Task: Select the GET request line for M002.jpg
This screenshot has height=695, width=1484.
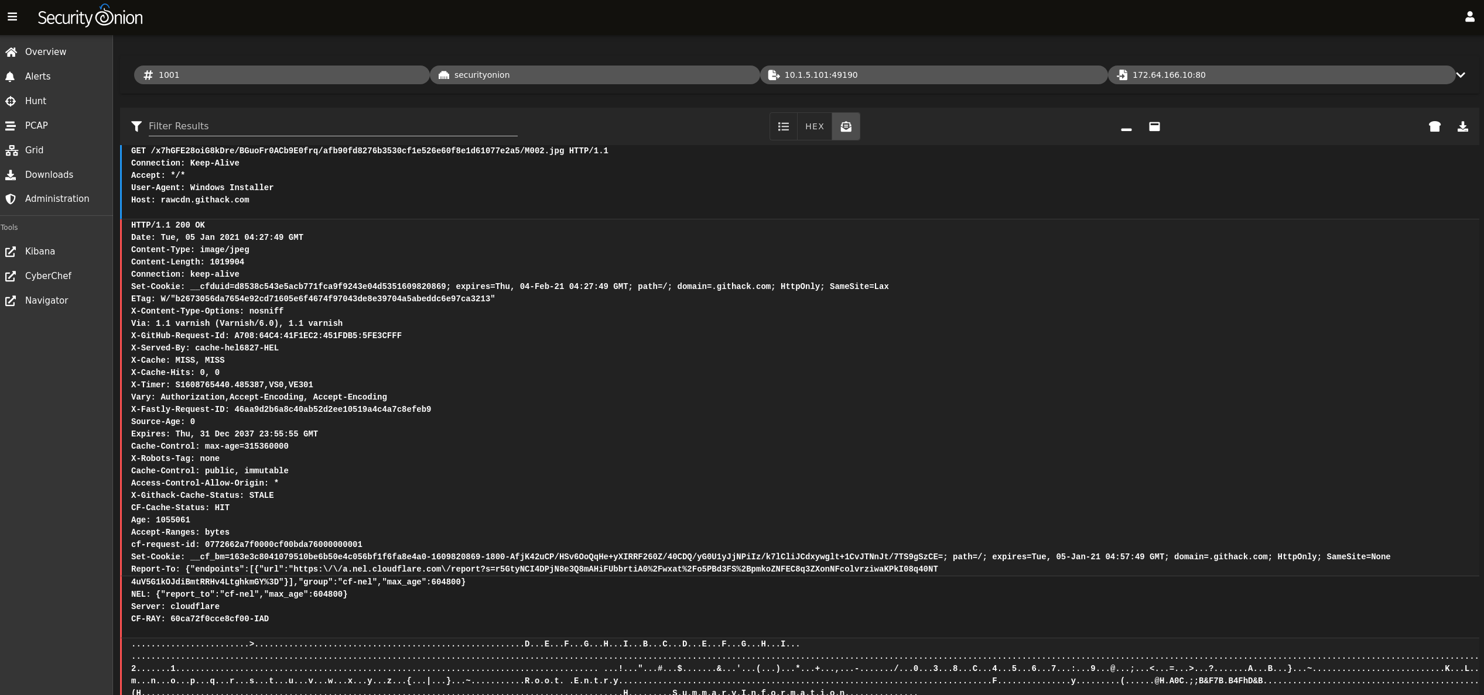Action: click(370, 151)
